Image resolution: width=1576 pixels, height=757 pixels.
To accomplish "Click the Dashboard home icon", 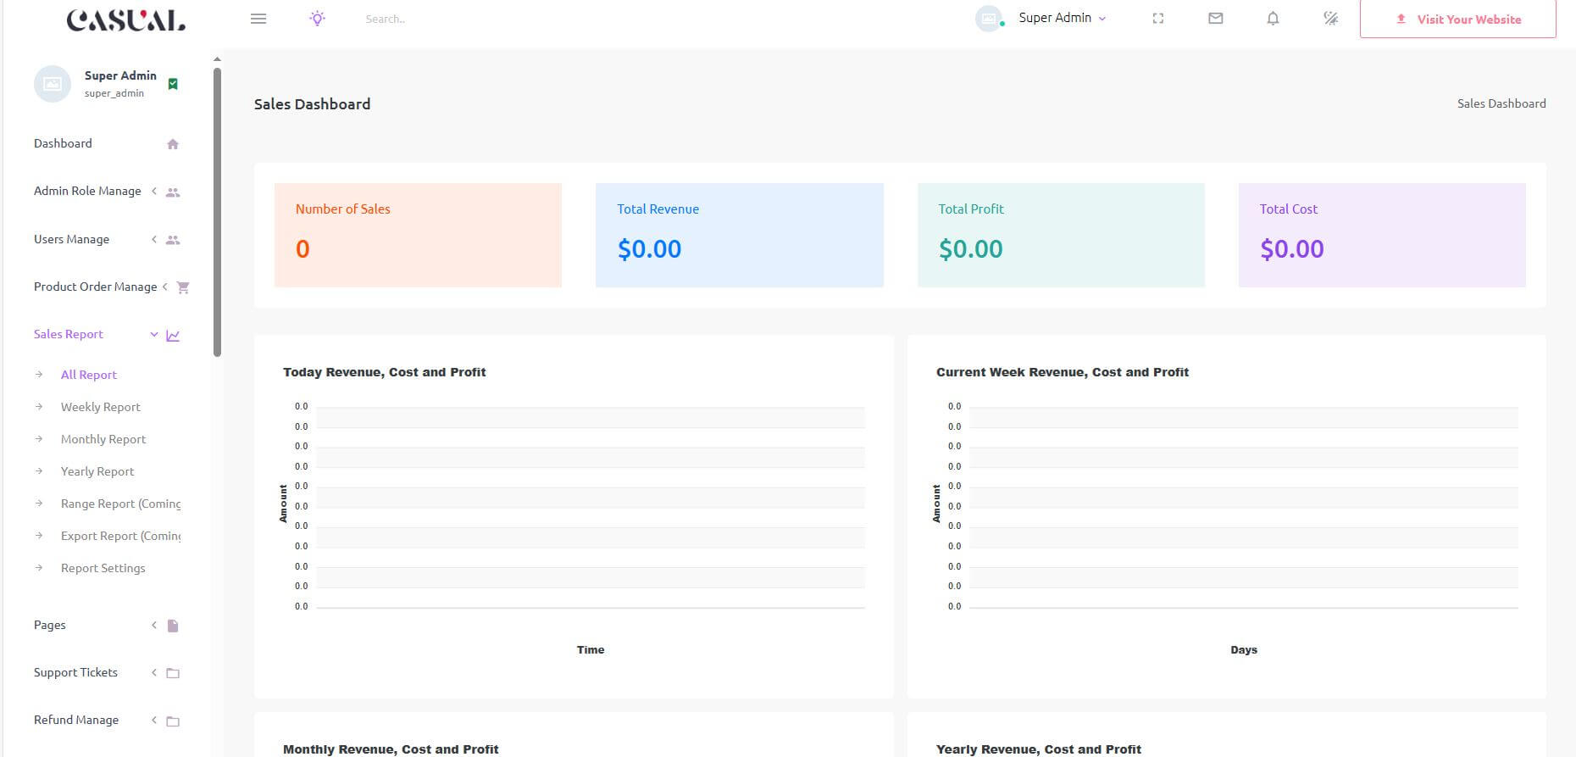I will click(173, 144).
